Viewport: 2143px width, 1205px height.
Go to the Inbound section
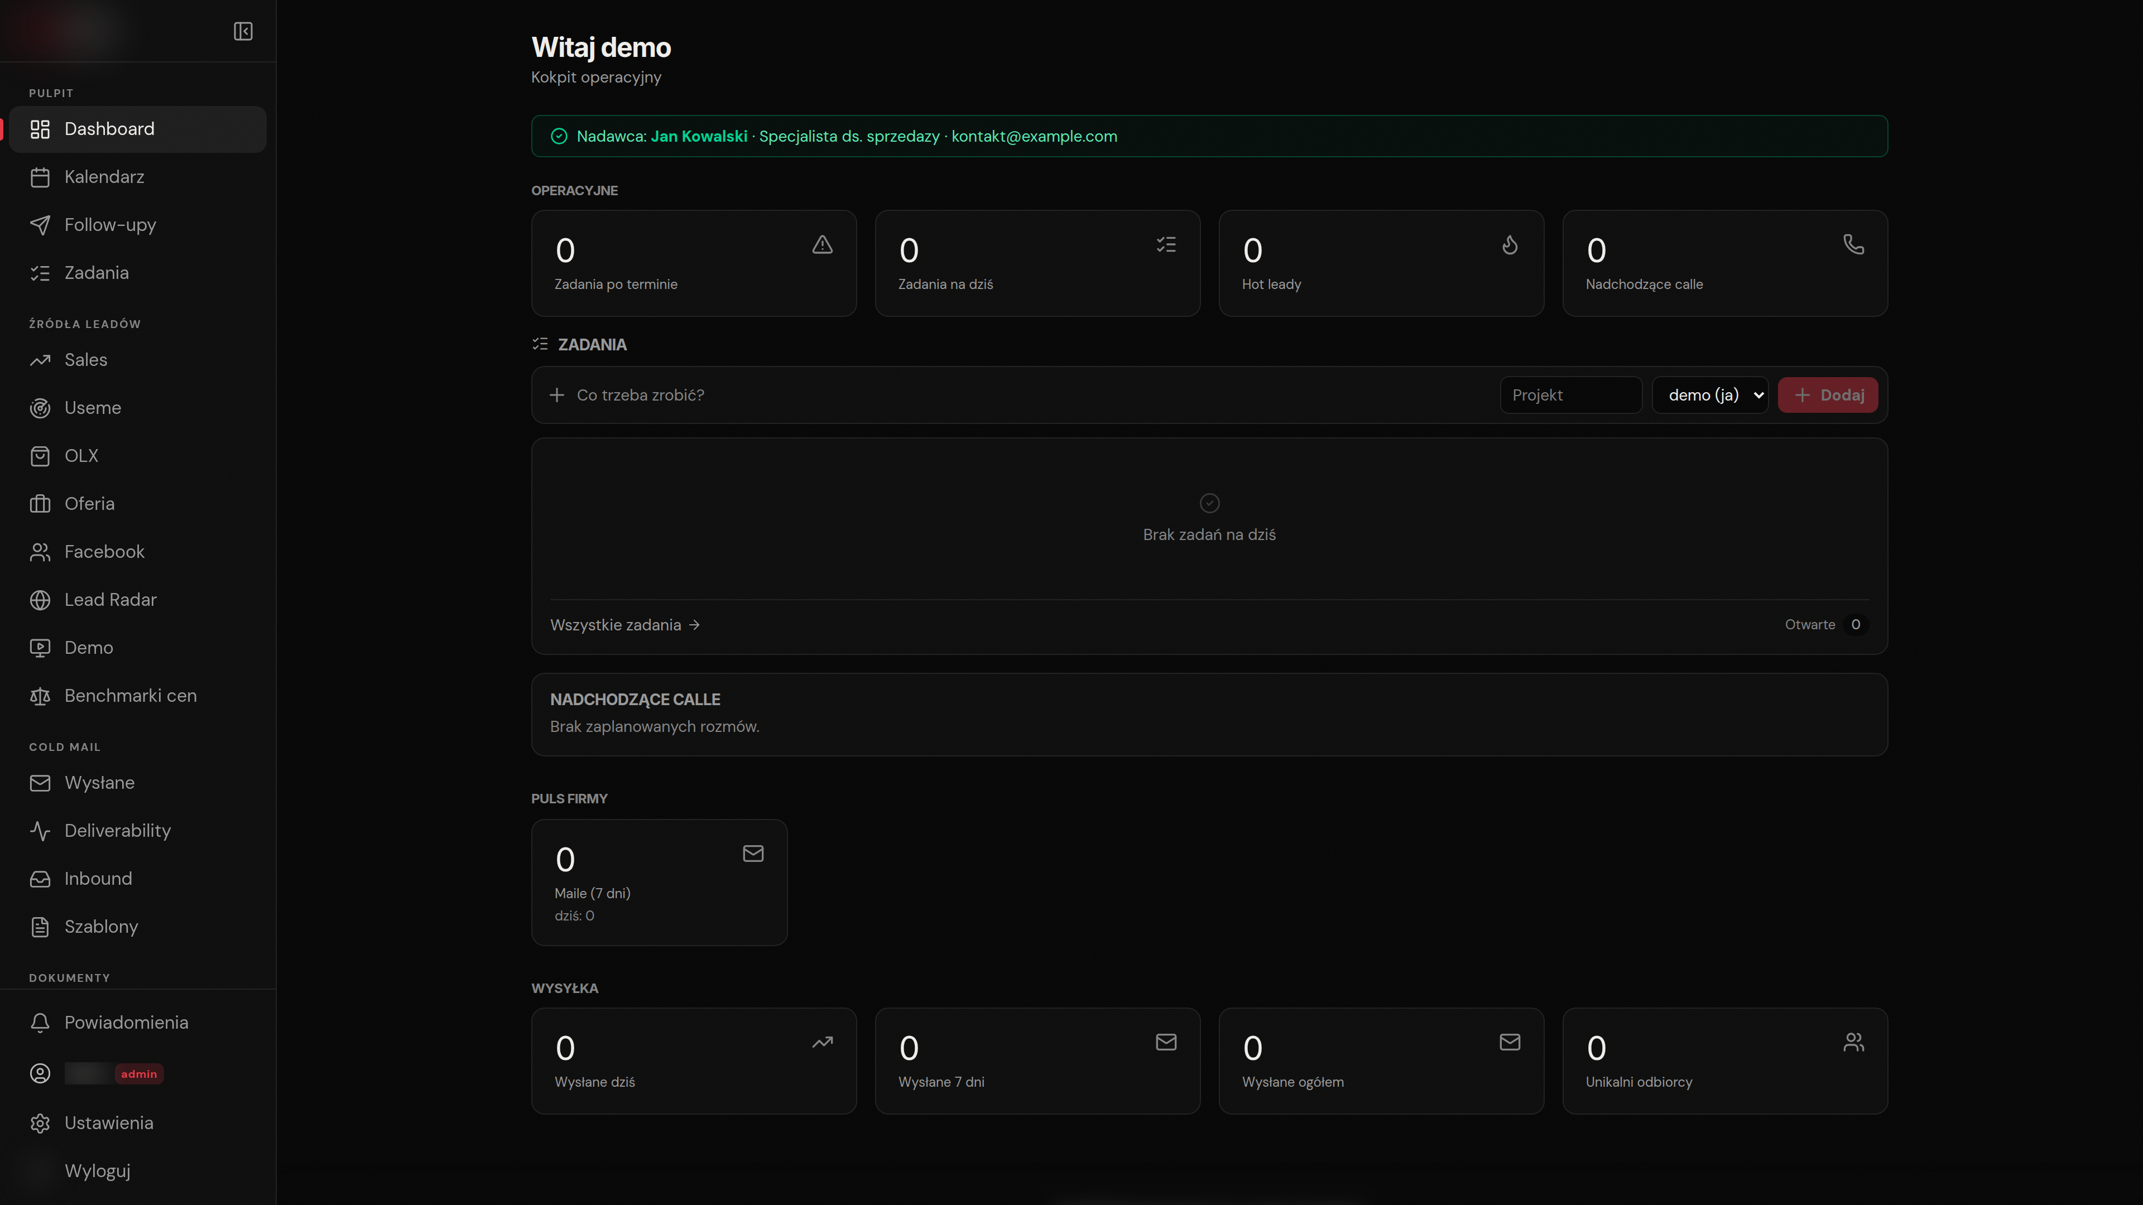pyautogui.click(x=138, y=879)
